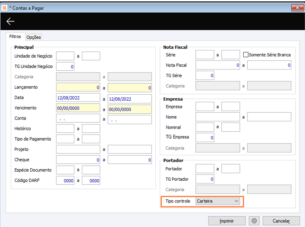Viewport: 305px width, 227px height.
Task: Click the second Código DARF field
Action: click(x=91, y=180)
